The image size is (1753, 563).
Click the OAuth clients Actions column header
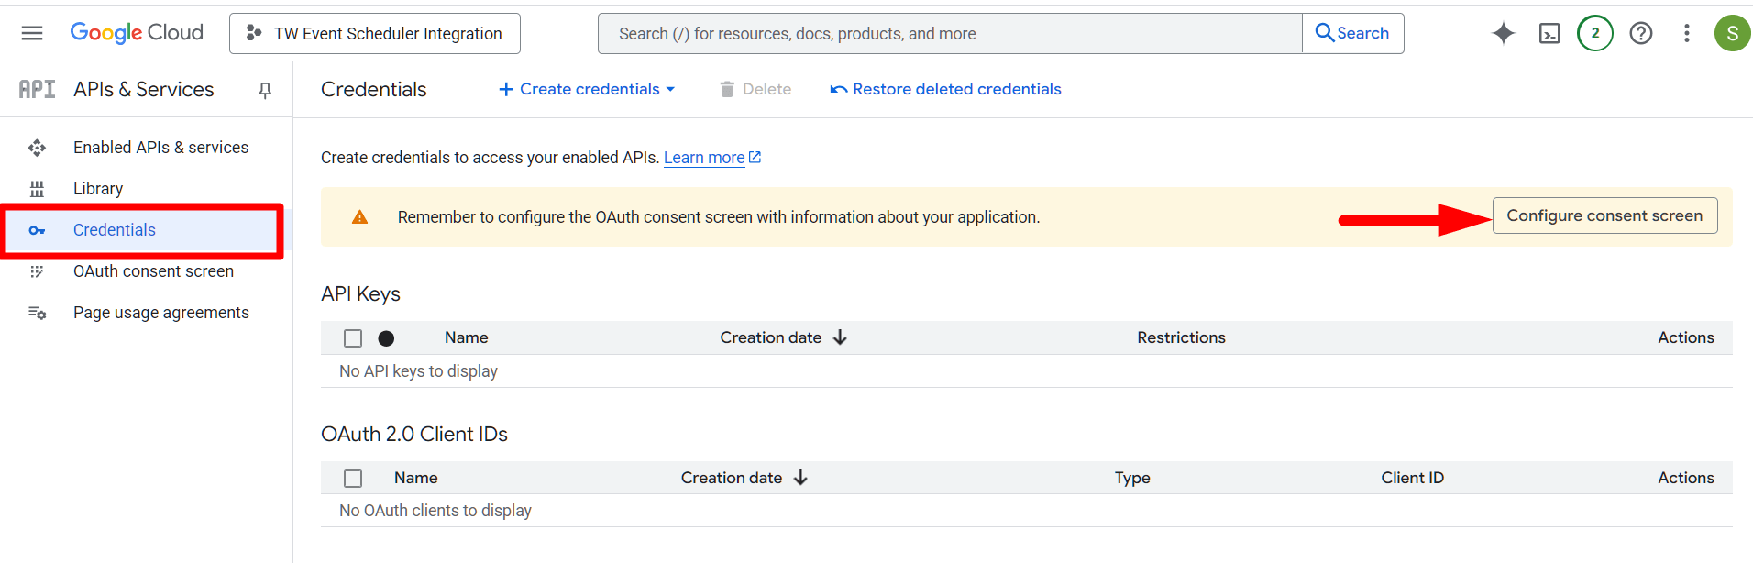coord(1685,478)
